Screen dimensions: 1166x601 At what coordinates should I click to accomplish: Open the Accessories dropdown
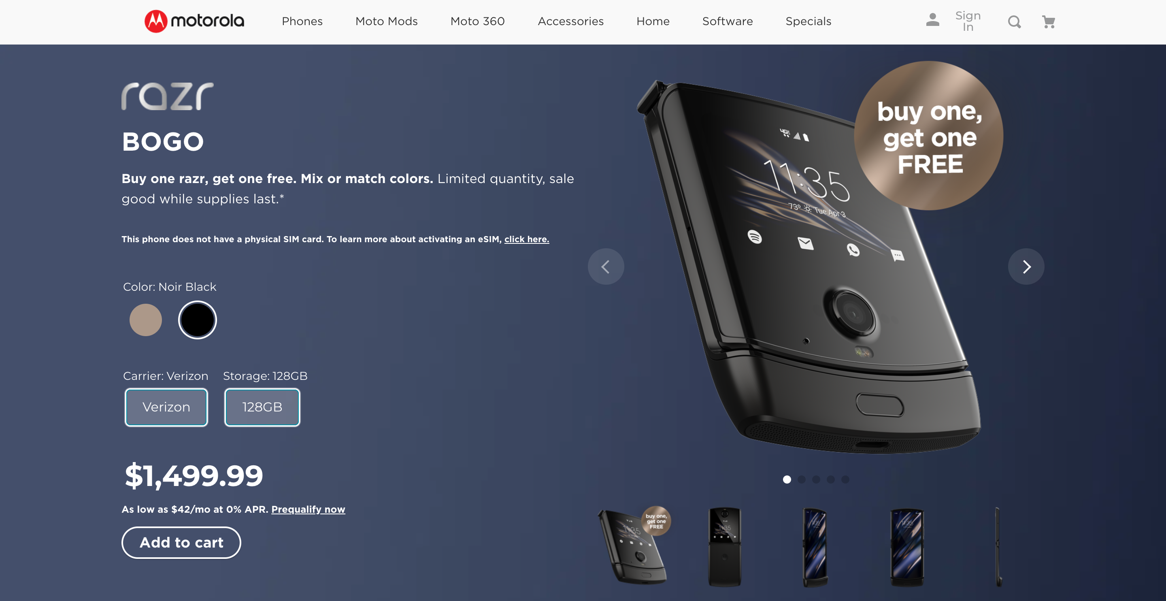[x=570, y=21]
